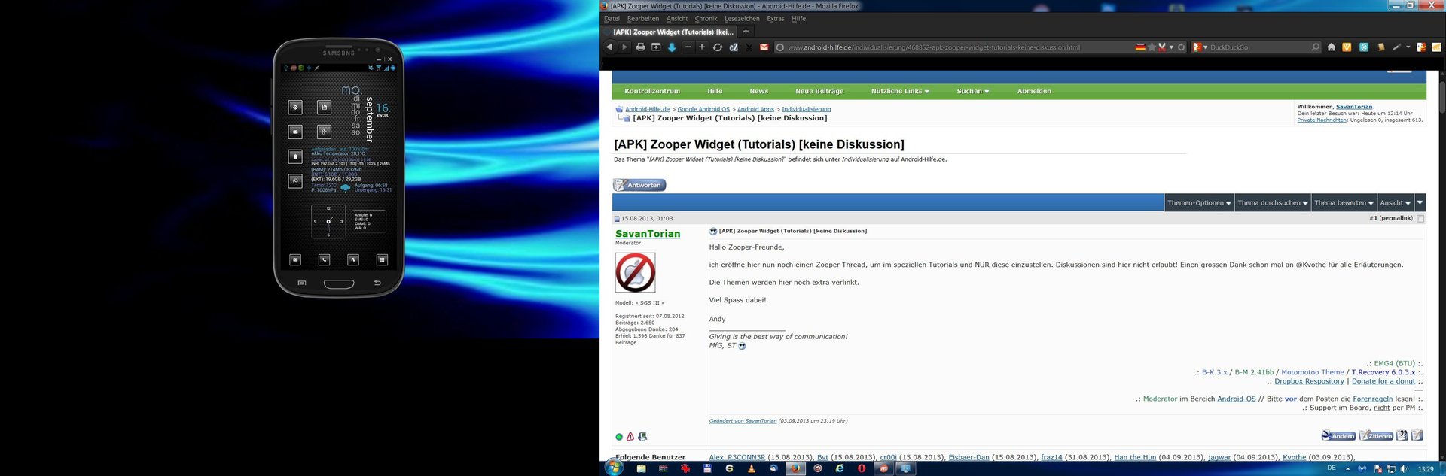Click the German flag icon in the address bar

1140,47
